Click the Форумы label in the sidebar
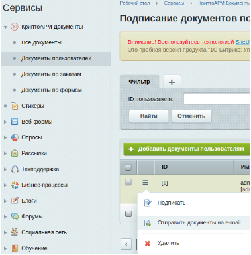Viewport: 251px width, 255px height. click(x=32, y=216)
